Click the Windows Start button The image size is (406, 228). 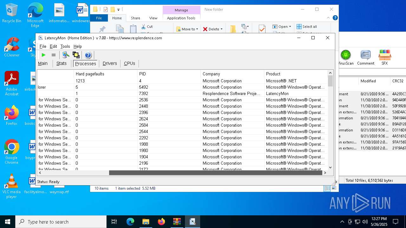tap(8, 222)
